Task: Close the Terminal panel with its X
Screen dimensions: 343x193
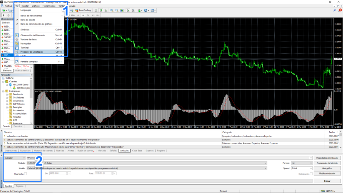Action: pos(1,131)
